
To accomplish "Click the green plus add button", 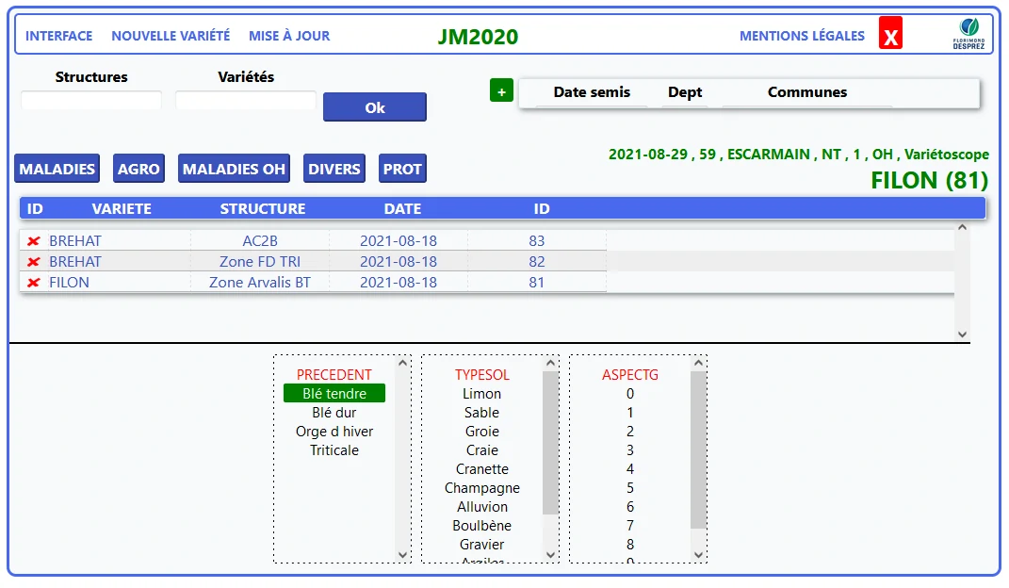I will pos(501,91).
